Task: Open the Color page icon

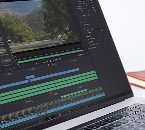Action: (x=69, y=112)
